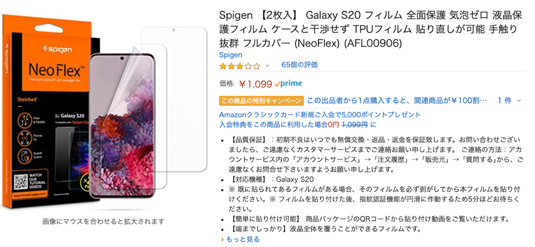Image resolution: width=535 pixels, height=247 pixels.
Task: Open the star rating breakdown dropdown arrow
Action: tap(267, 66)
